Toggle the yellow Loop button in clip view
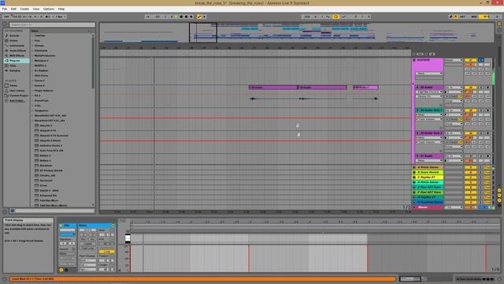Image resolution: width=504 pixels, height=284 pixels. 107,252
